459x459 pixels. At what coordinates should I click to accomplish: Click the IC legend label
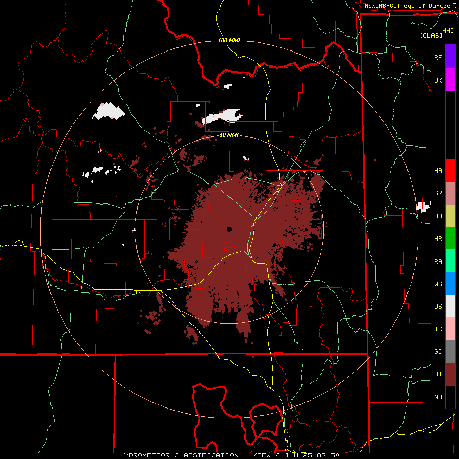click(438, 329)
